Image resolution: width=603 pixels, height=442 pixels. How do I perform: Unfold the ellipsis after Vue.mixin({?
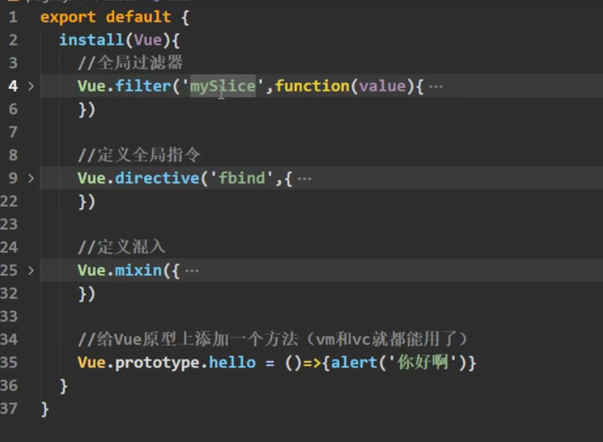192,271
